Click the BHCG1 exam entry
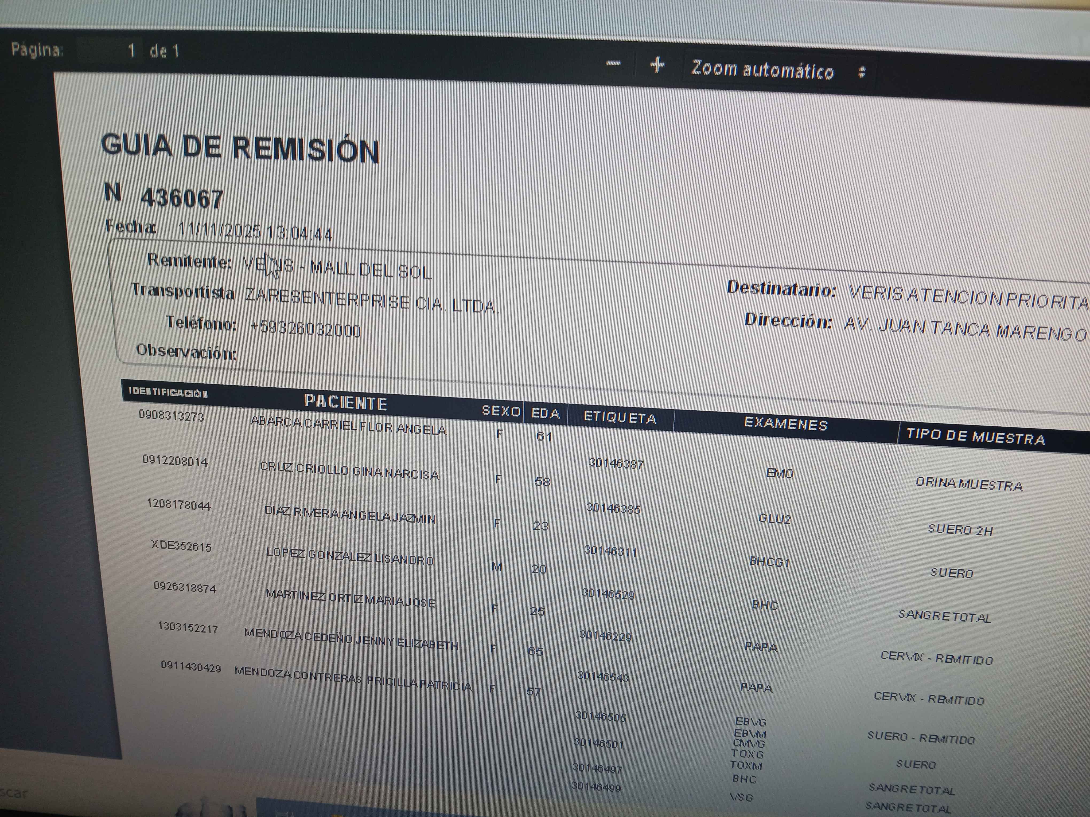1090x817 pixels. 769,561
